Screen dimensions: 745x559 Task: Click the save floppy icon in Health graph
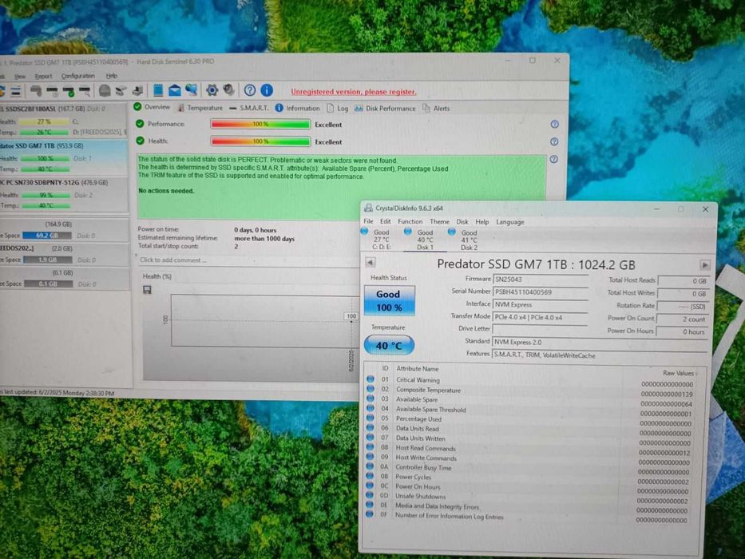147,289
